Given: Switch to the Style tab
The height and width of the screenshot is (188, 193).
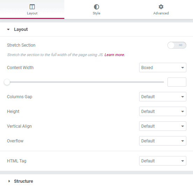Looking at the screenshot, I should 96,9.
